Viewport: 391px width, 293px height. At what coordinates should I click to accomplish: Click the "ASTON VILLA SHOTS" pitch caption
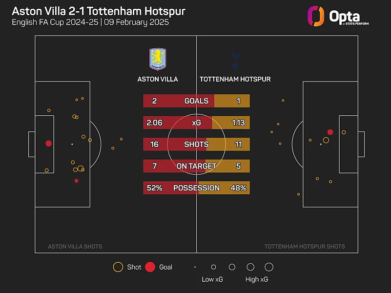coord(75,247)
